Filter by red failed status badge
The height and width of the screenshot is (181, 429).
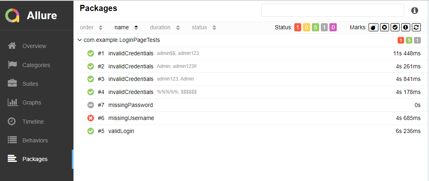(x=298, y=27)
